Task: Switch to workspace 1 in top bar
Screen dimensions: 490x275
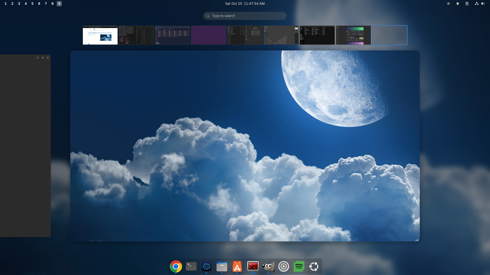Action: [x=6, y=4]
